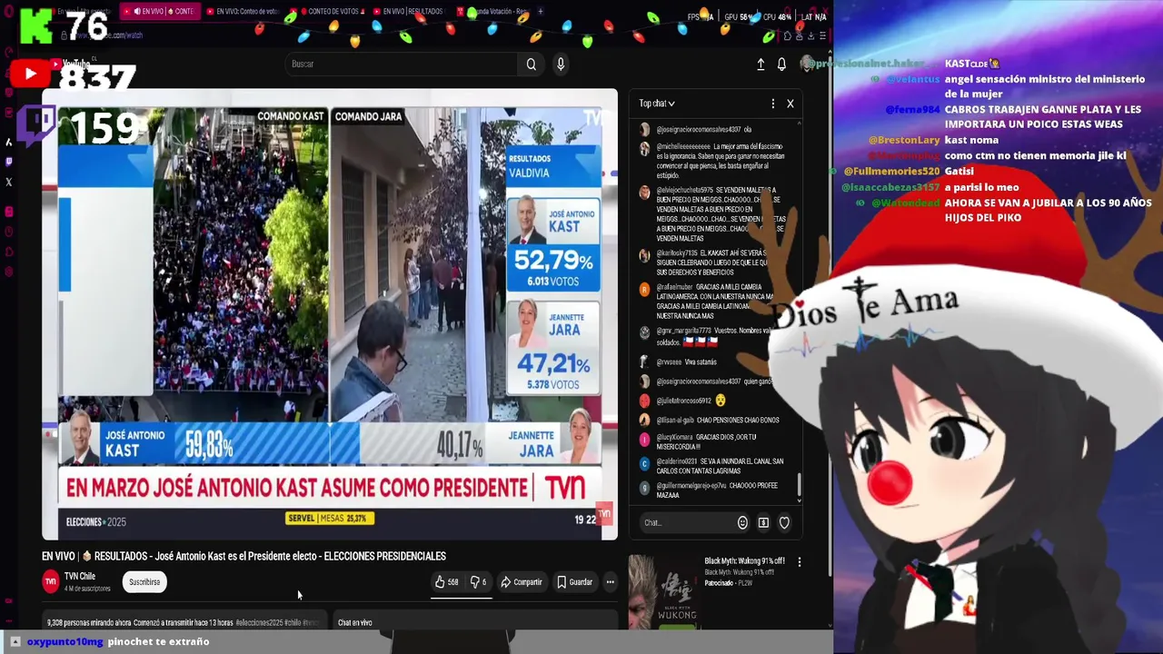Open the YouTube account avatar menu

tap(806, 64)
